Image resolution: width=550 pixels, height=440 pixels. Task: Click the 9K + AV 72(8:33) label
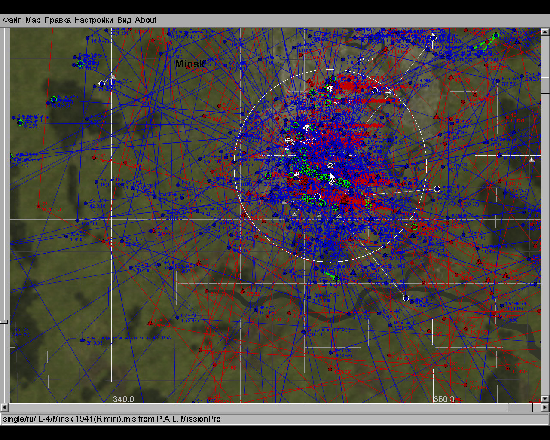coord(20,332)
